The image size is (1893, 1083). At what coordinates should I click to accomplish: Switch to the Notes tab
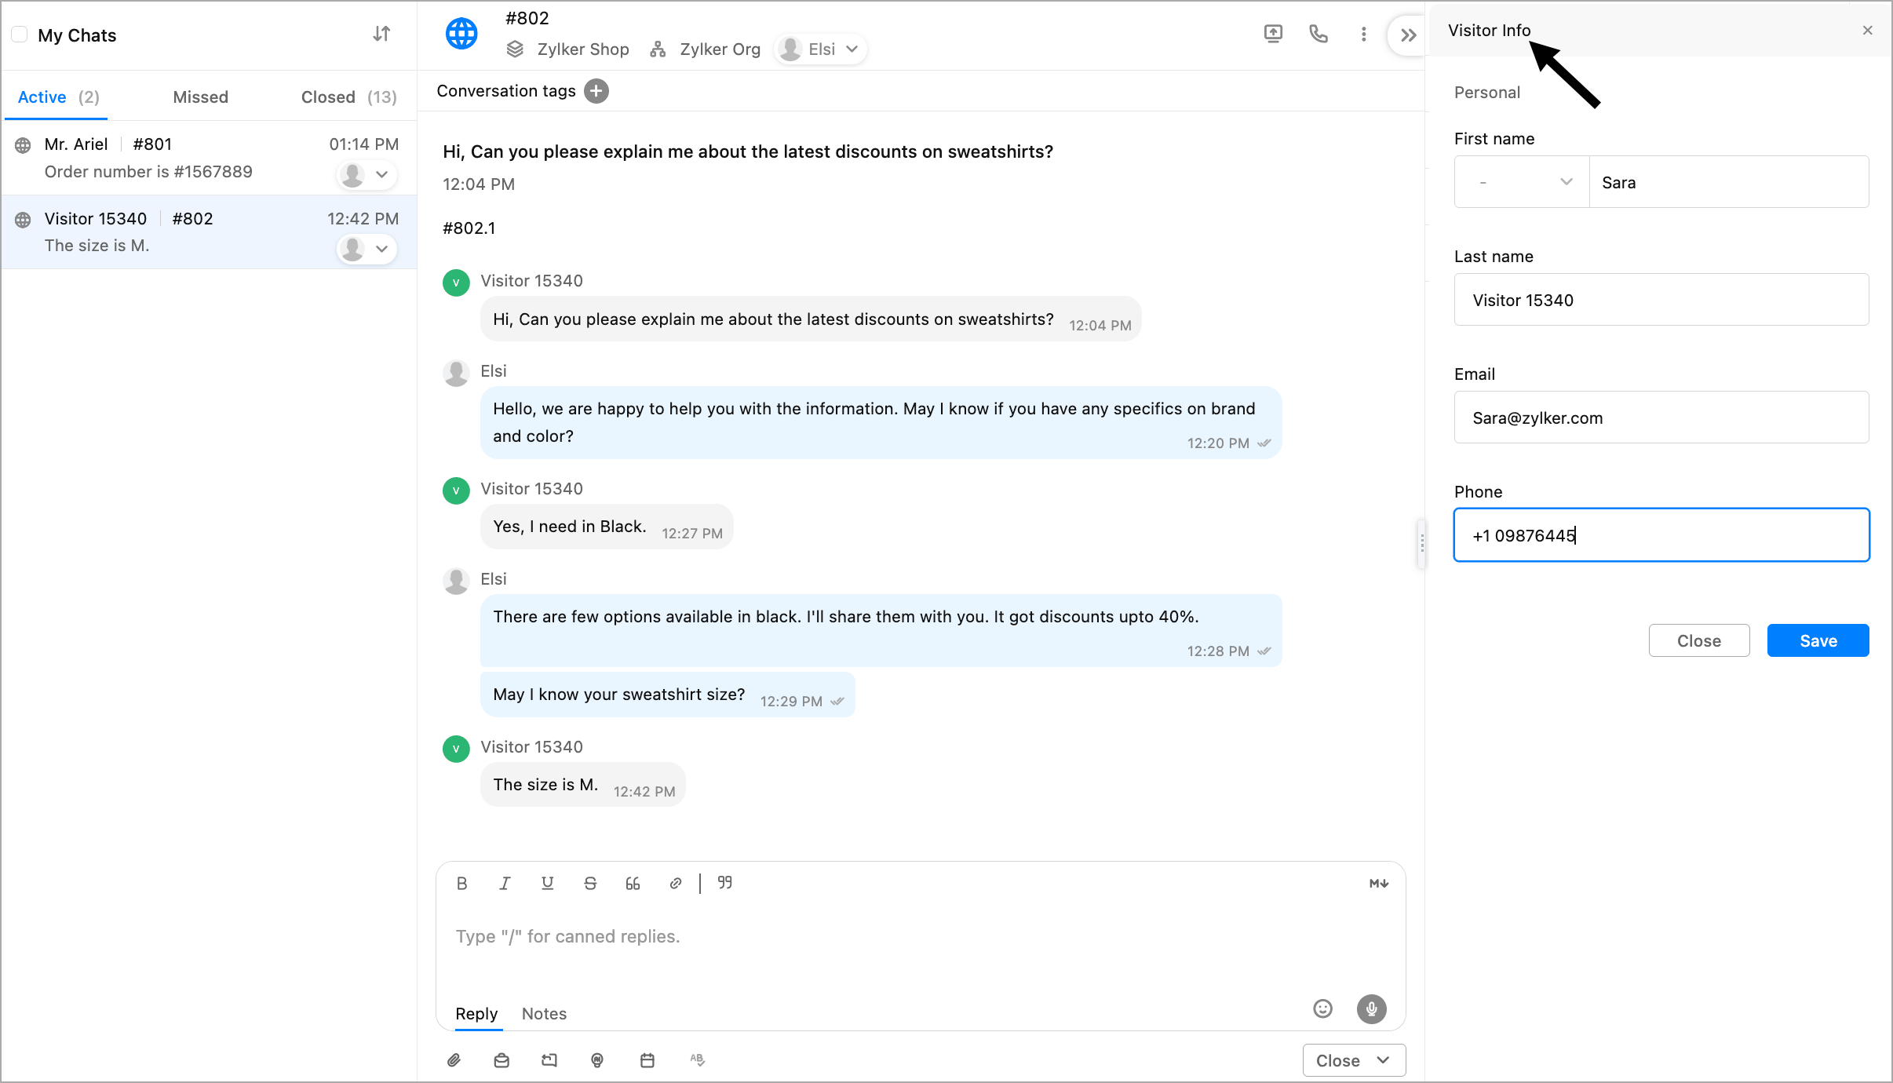click(x=544, y=1014)
